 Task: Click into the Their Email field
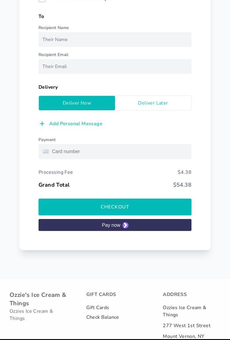(x=115, y=67)
